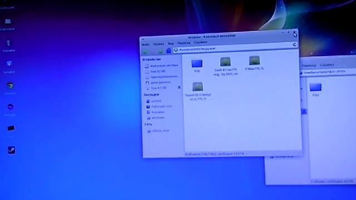356x200 pixels.
Task: Open the Переход menu in the front file manager
Action: 184,43
